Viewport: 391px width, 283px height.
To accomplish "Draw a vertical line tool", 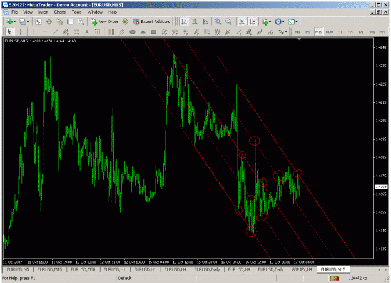I will [x=34, y=32].
